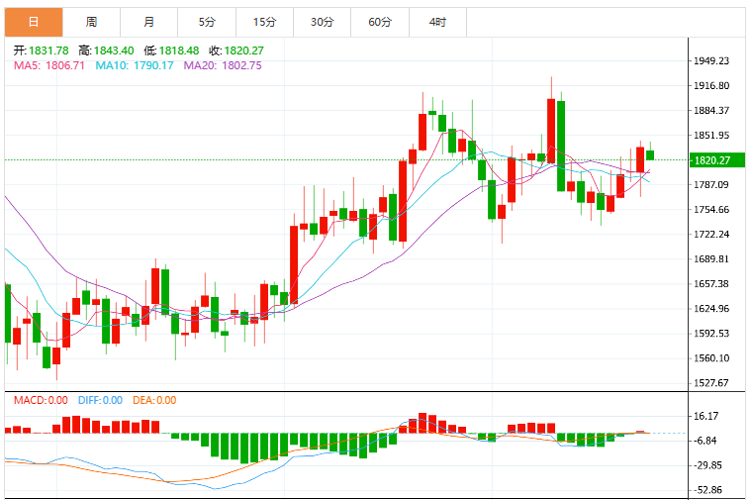
Task: Switch to the 月 monthly tab
Action: [x=149, y=22]
